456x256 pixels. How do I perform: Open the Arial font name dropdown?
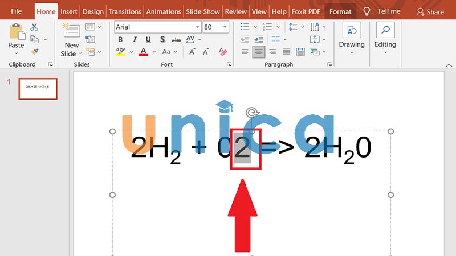pos(197,27)
